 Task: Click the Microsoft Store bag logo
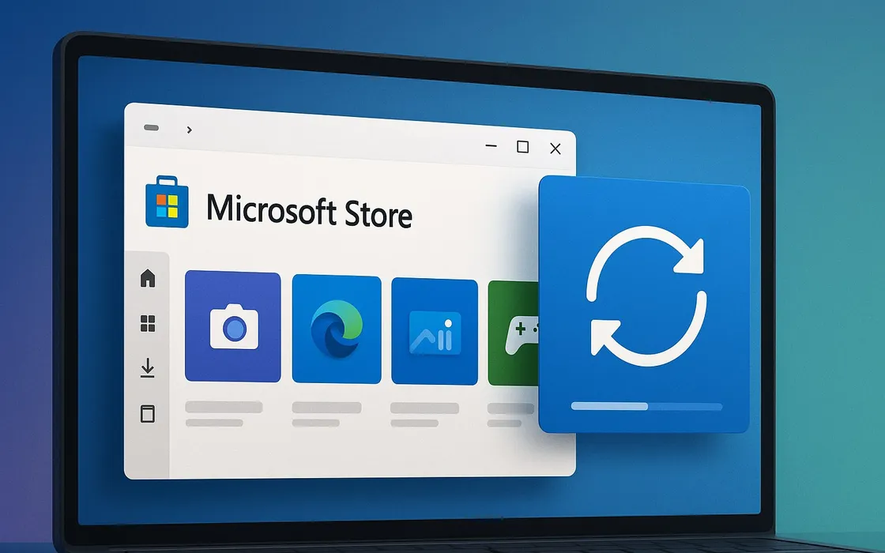coord(167,201)
